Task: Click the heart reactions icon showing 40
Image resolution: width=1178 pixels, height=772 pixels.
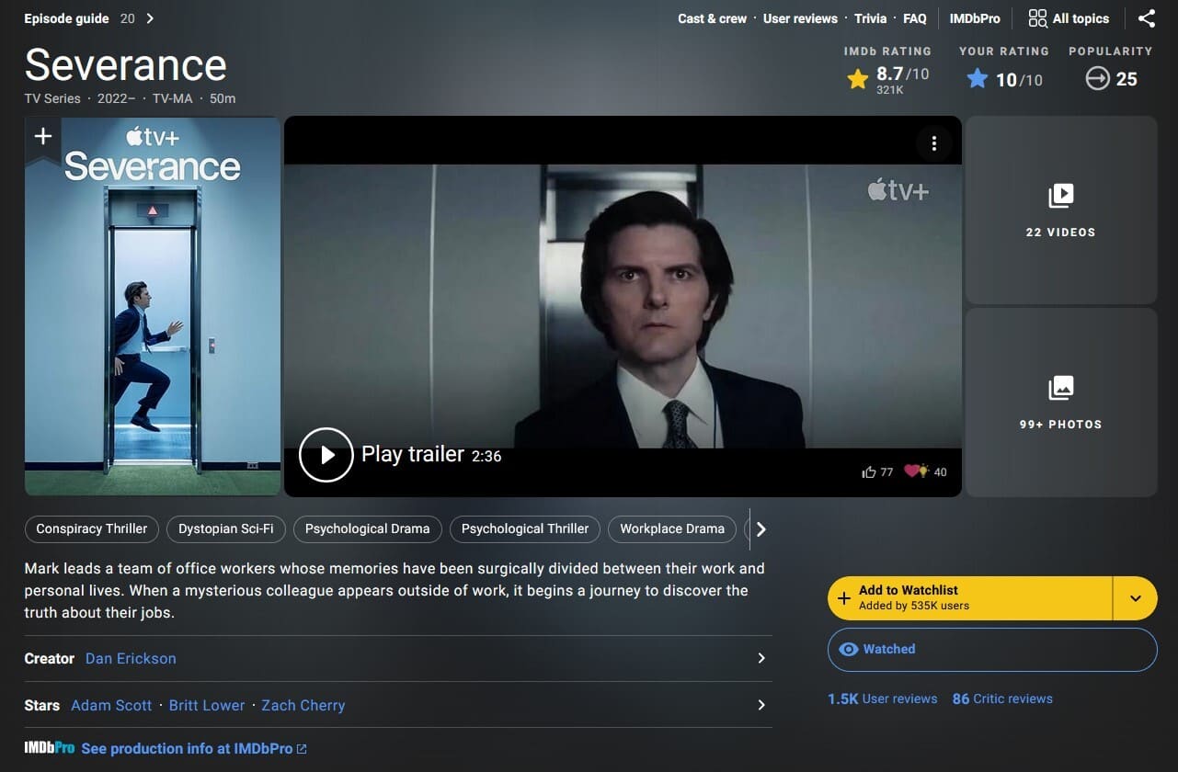Action: 916,471
